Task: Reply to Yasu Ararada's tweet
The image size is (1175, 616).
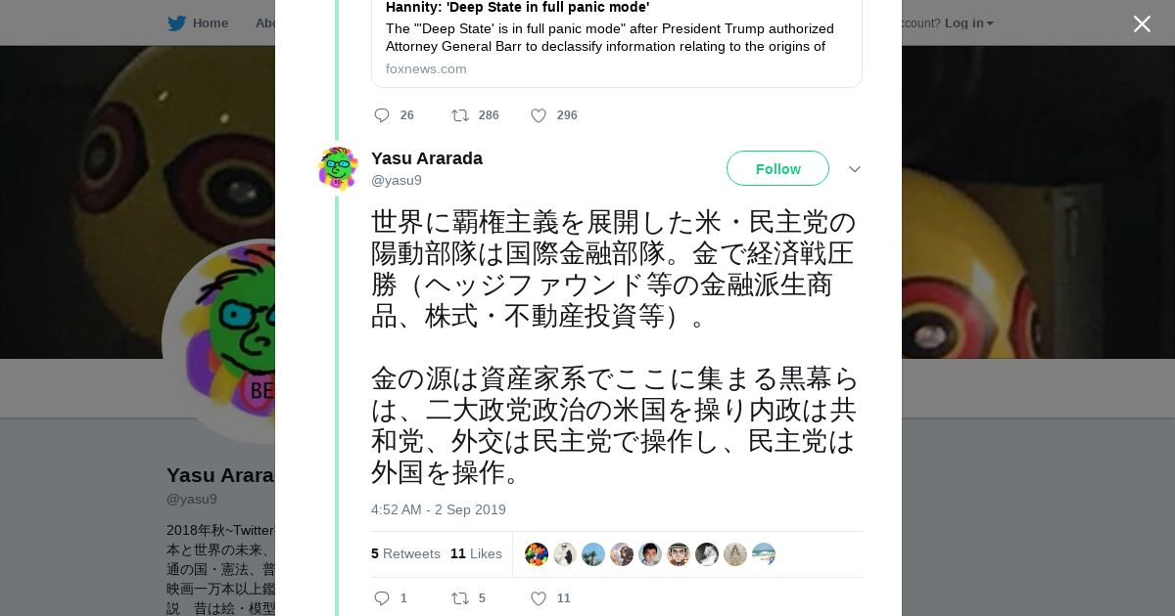Action: (x=382, y=598)
